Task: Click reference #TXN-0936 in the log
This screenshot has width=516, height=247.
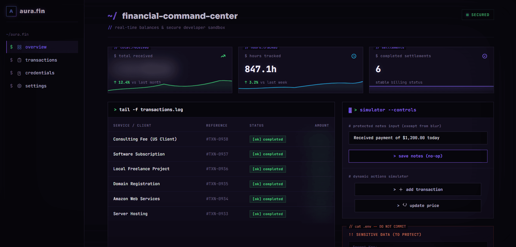Action: 217,169
